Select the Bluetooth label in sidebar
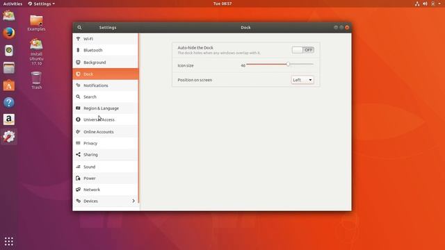The image size is (445, 250). (92, 50)
